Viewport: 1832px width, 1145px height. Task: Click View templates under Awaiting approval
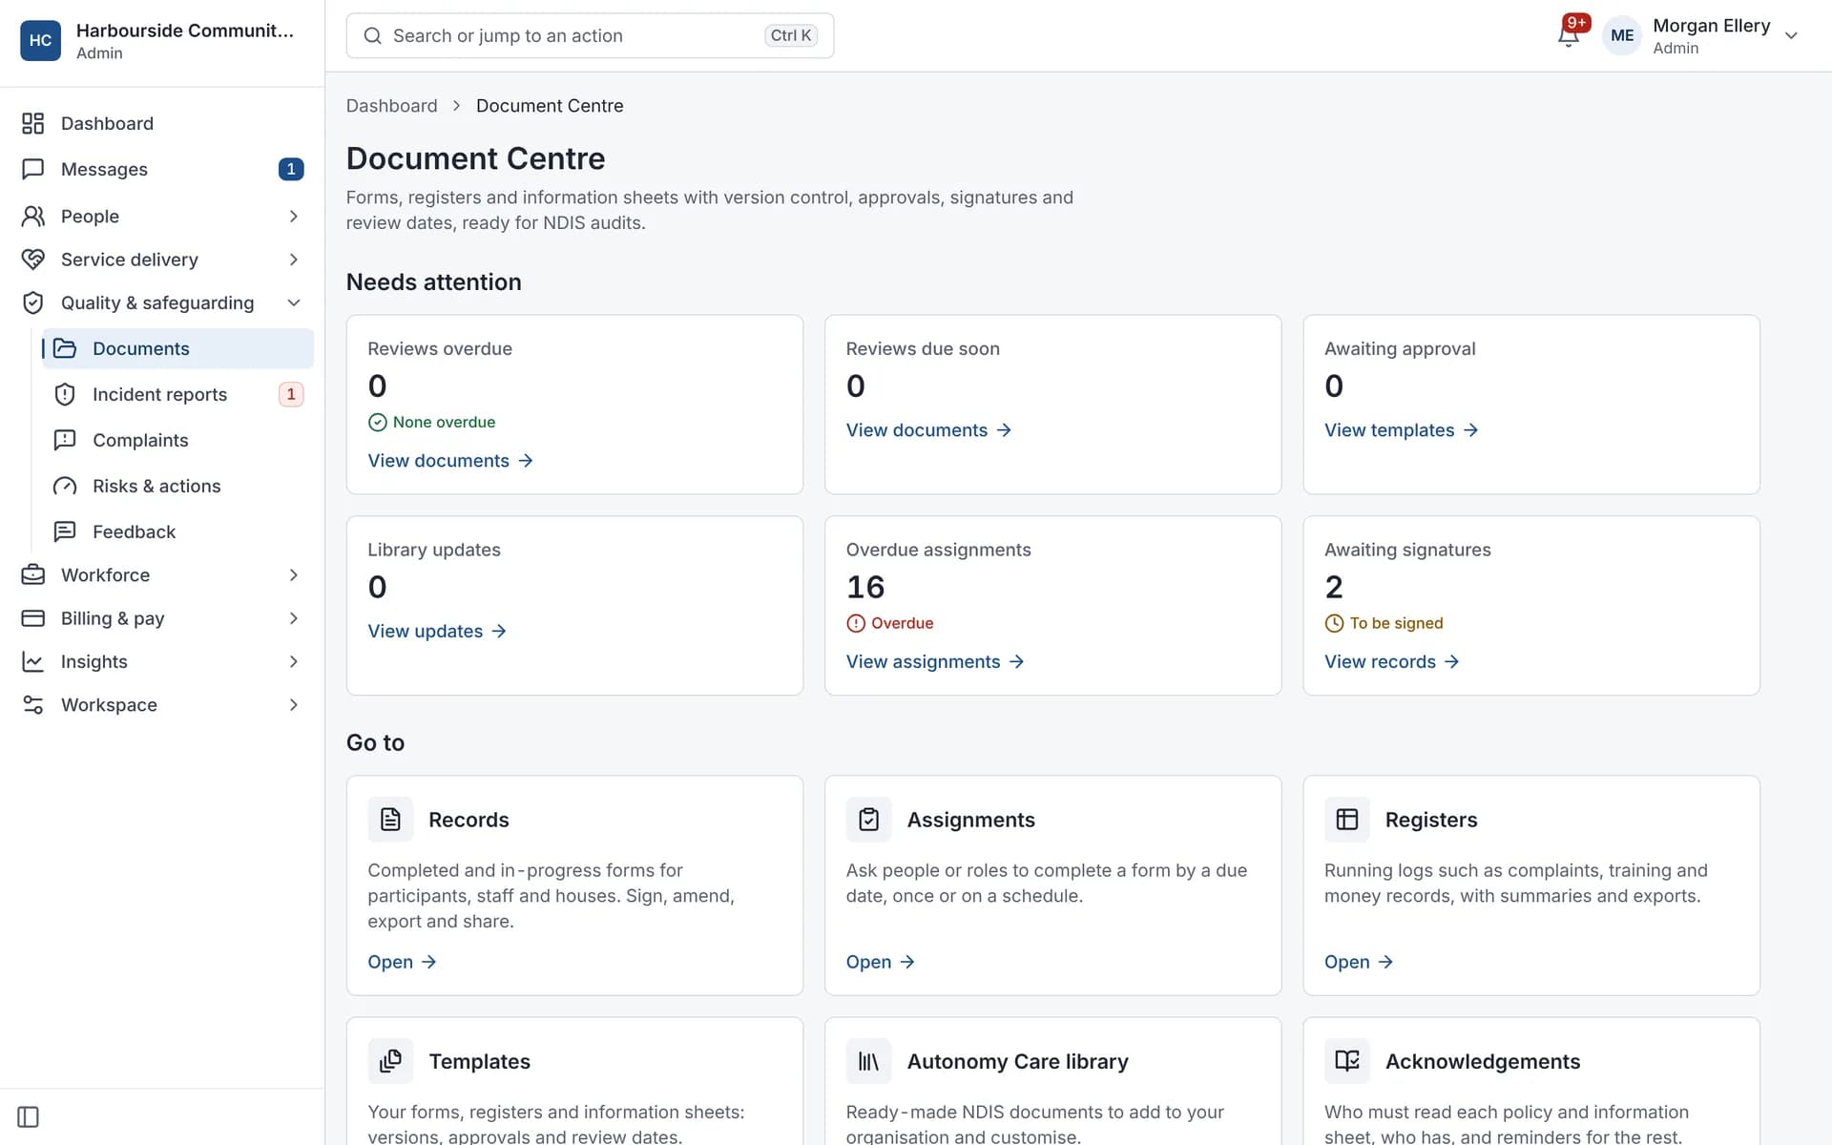tap(1402, 430)
